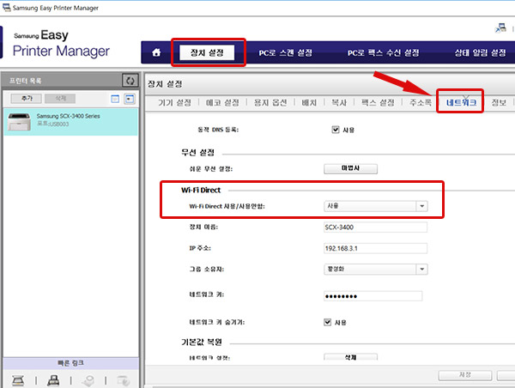Click the 삭제 button in printer list

click(60, 98)
